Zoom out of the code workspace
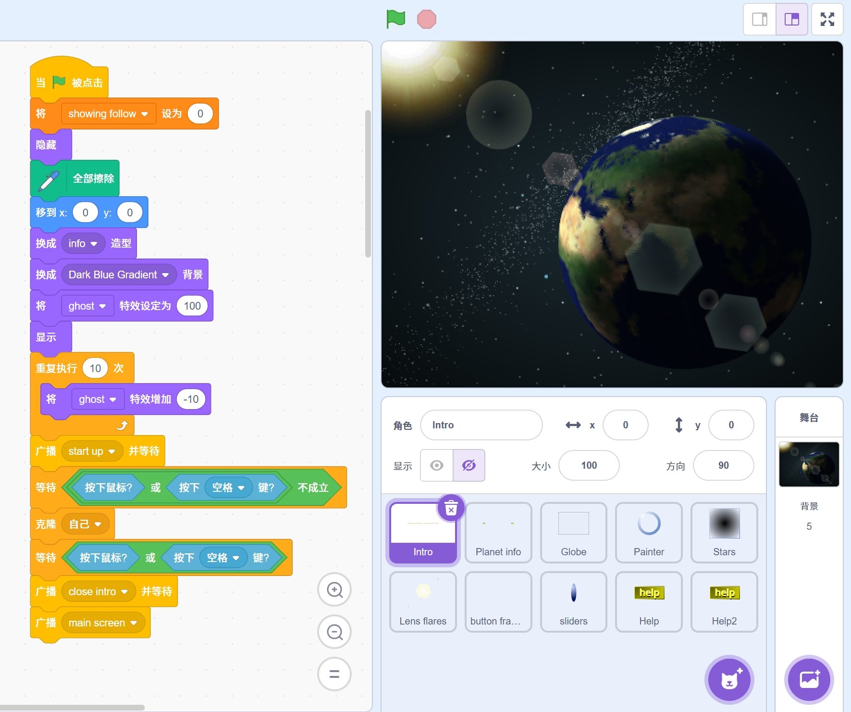Viewport: 851px width, 712px height. (x=334, y=632)
